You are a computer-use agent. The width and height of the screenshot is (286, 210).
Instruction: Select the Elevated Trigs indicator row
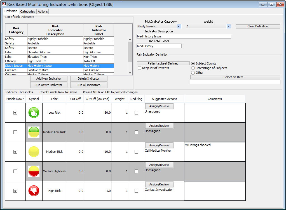59,57
